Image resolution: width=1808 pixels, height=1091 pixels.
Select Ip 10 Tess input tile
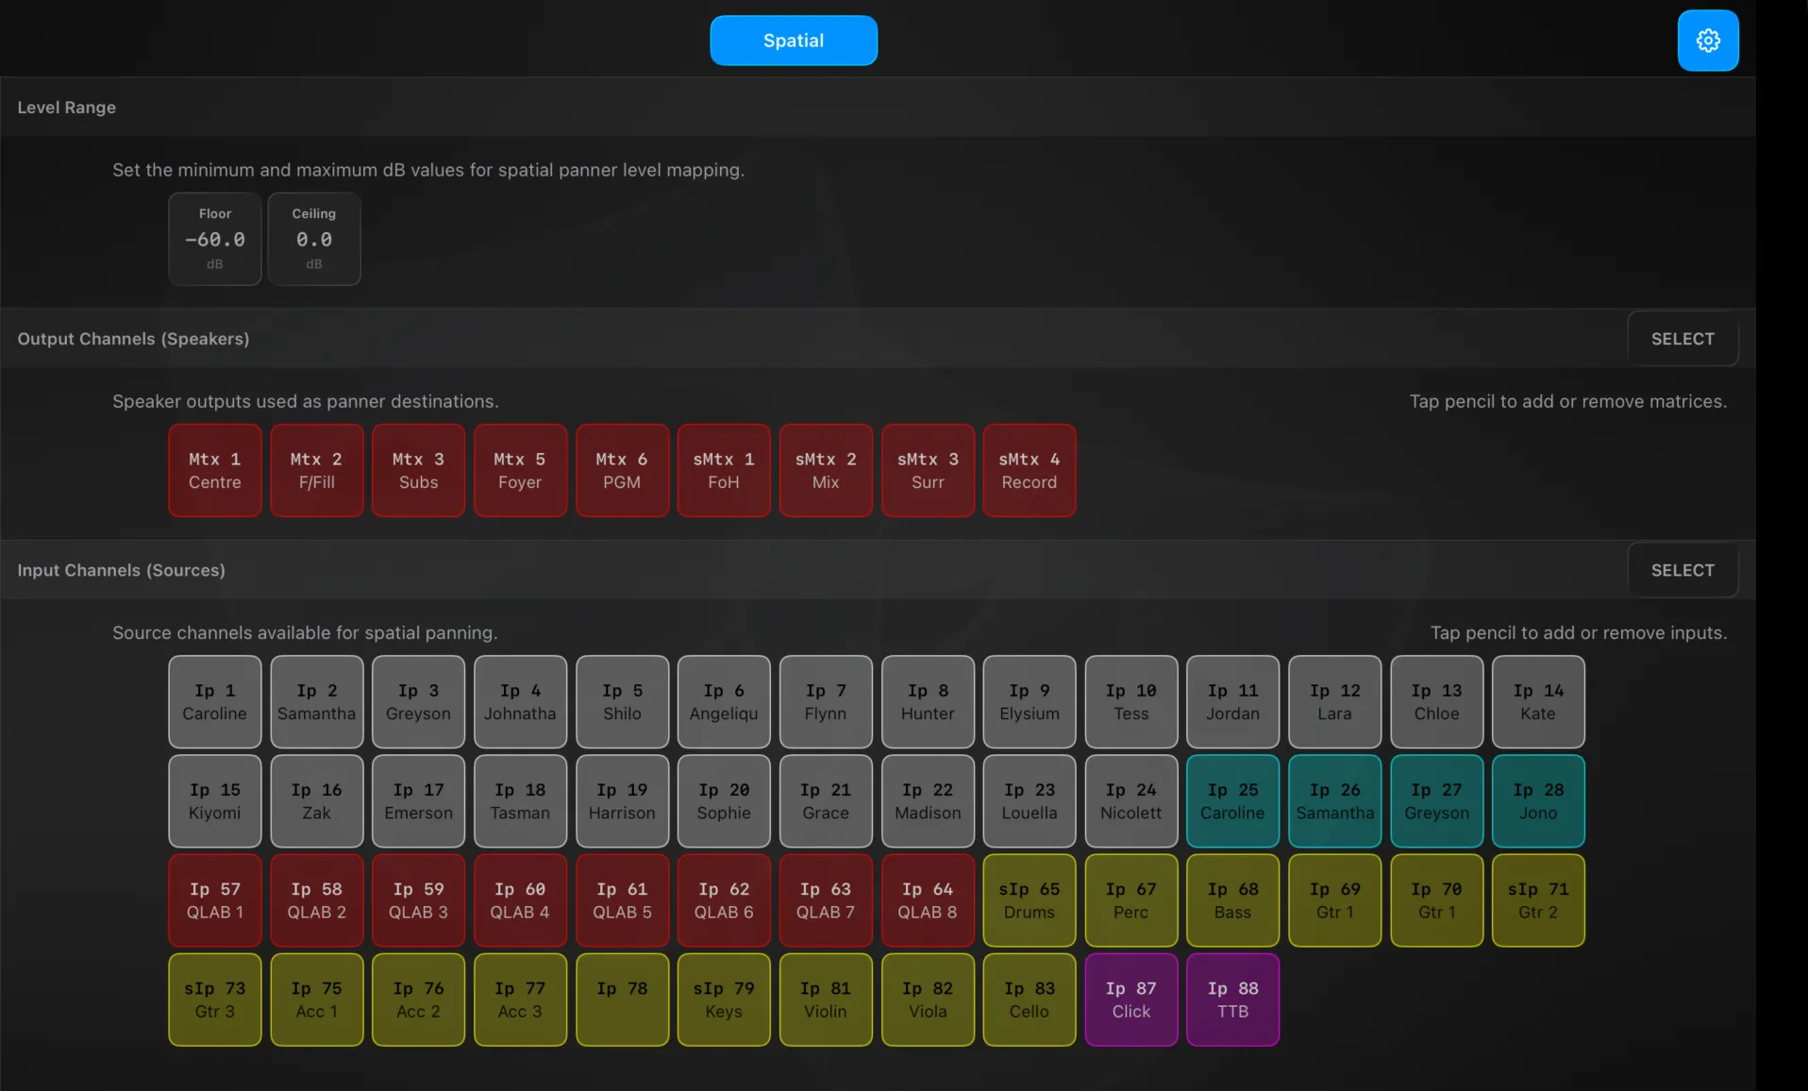tap(1131, 702)
